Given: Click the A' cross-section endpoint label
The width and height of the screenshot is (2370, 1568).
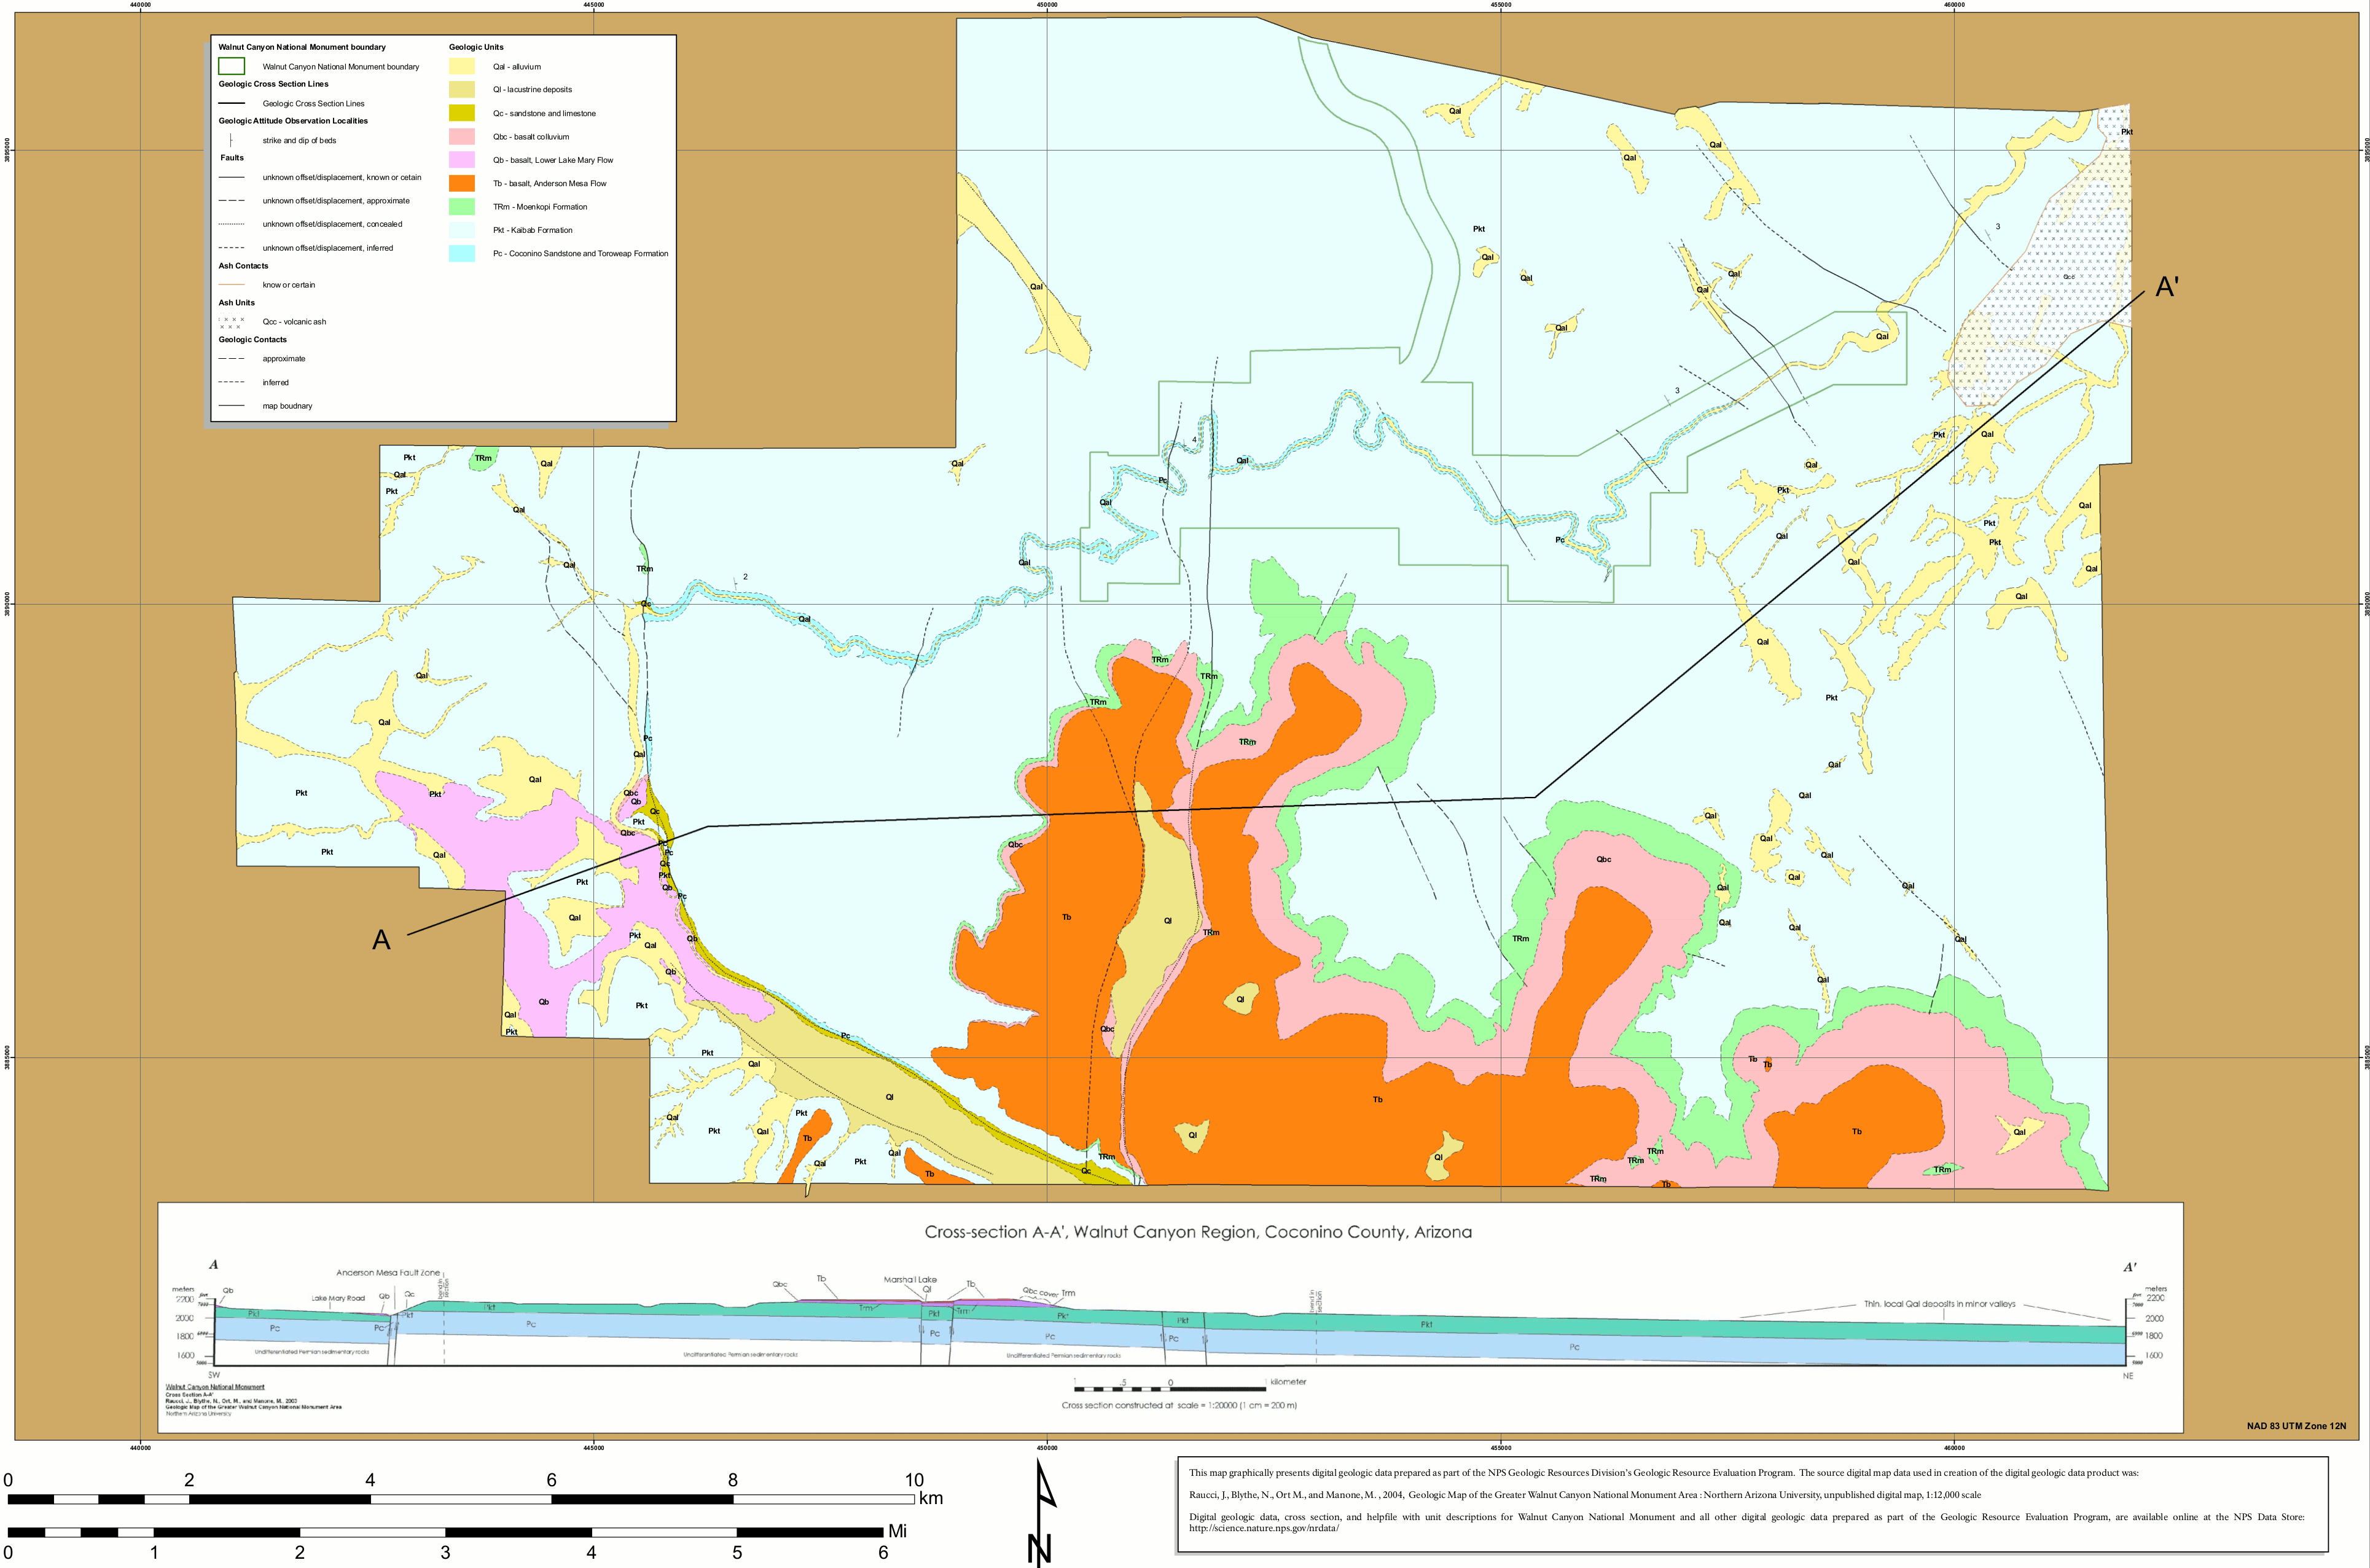Looking at the screenshot, I should coord(2166,287).
